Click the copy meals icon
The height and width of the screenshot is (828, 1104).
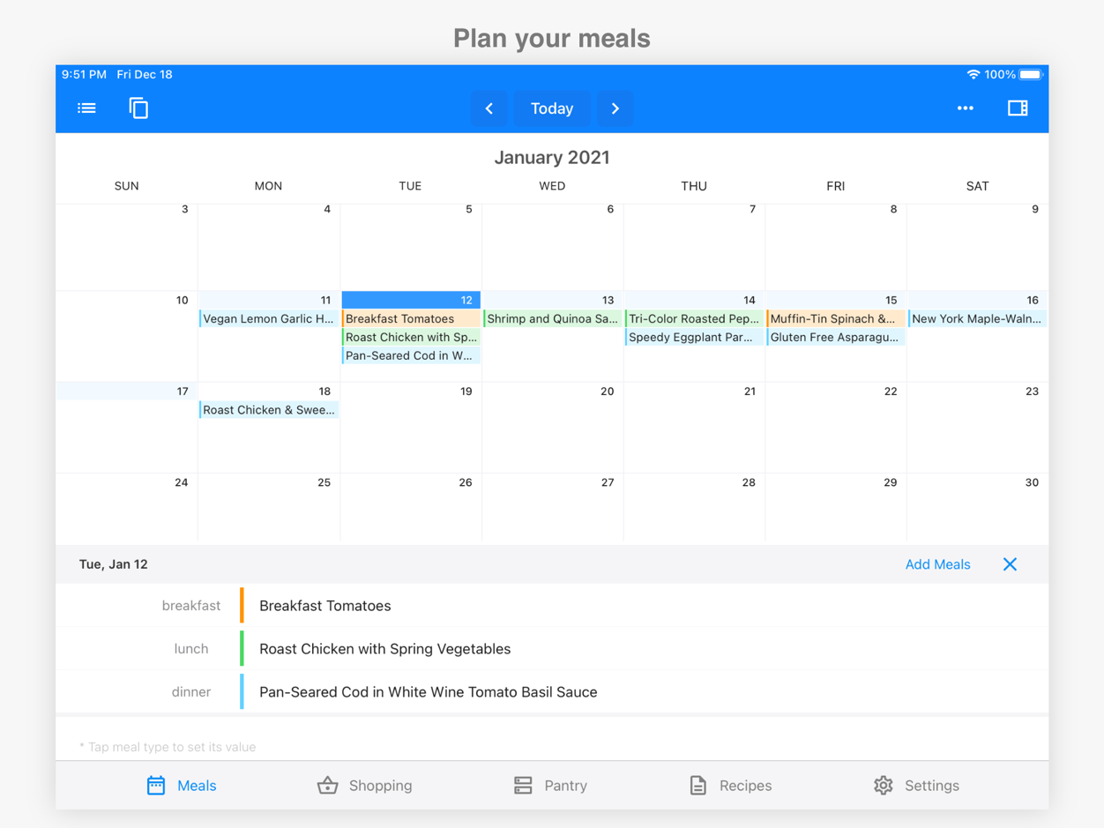click(x=138, y=108)
